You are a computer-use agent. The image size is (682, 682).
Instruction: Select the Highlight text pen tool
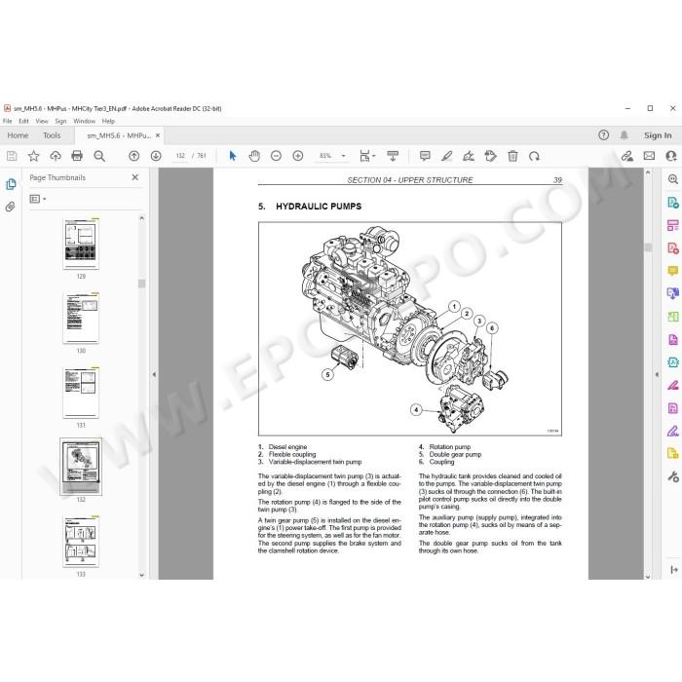coord(446,156)
